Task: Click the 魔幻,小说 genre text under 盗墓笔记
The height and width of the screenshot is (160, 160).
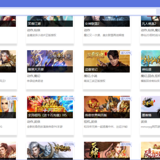Action: (x=91, y=76)
